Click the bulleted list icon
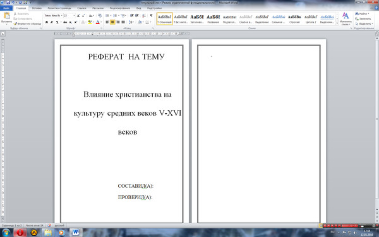The image size is (379, 237). tap(108, 16)
